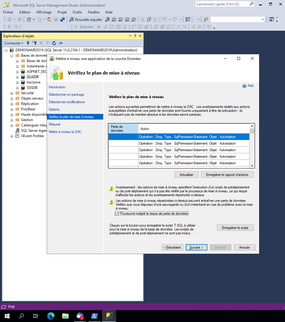Click the undo arrow icon

[164, 19]
